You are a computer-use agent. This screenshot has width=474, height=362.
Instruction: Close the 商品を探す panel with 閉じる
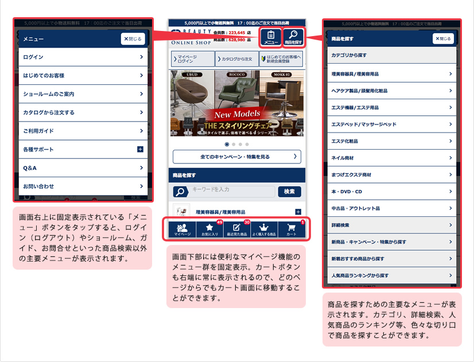(444, 39)
